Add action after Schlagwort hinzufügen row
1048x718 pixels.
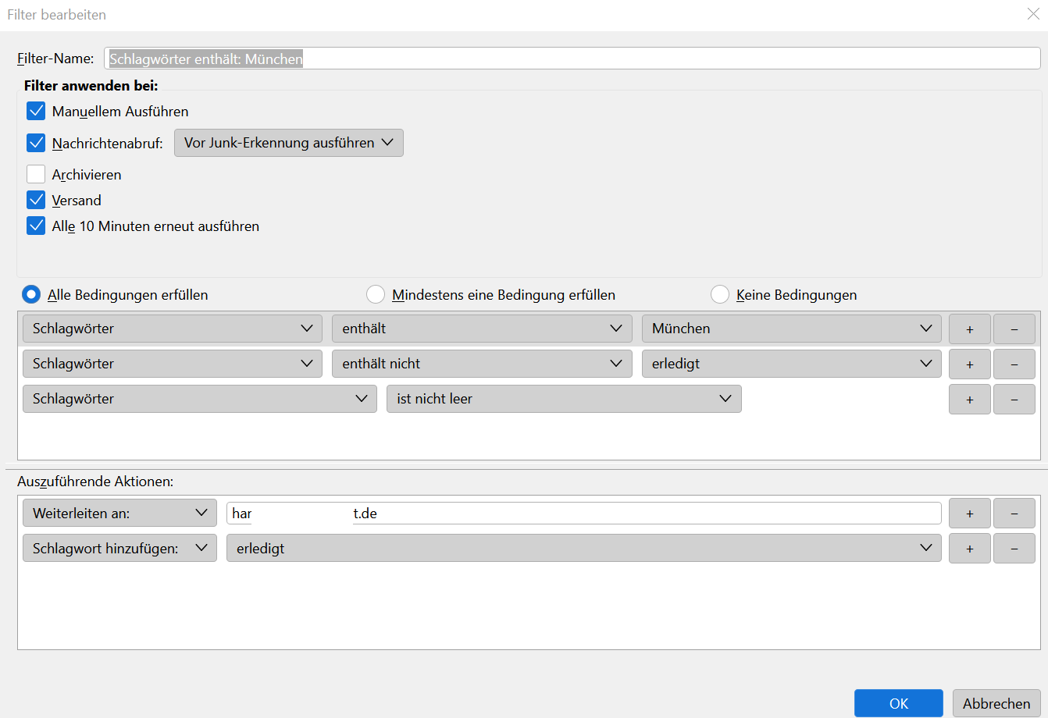click(970, 549)
